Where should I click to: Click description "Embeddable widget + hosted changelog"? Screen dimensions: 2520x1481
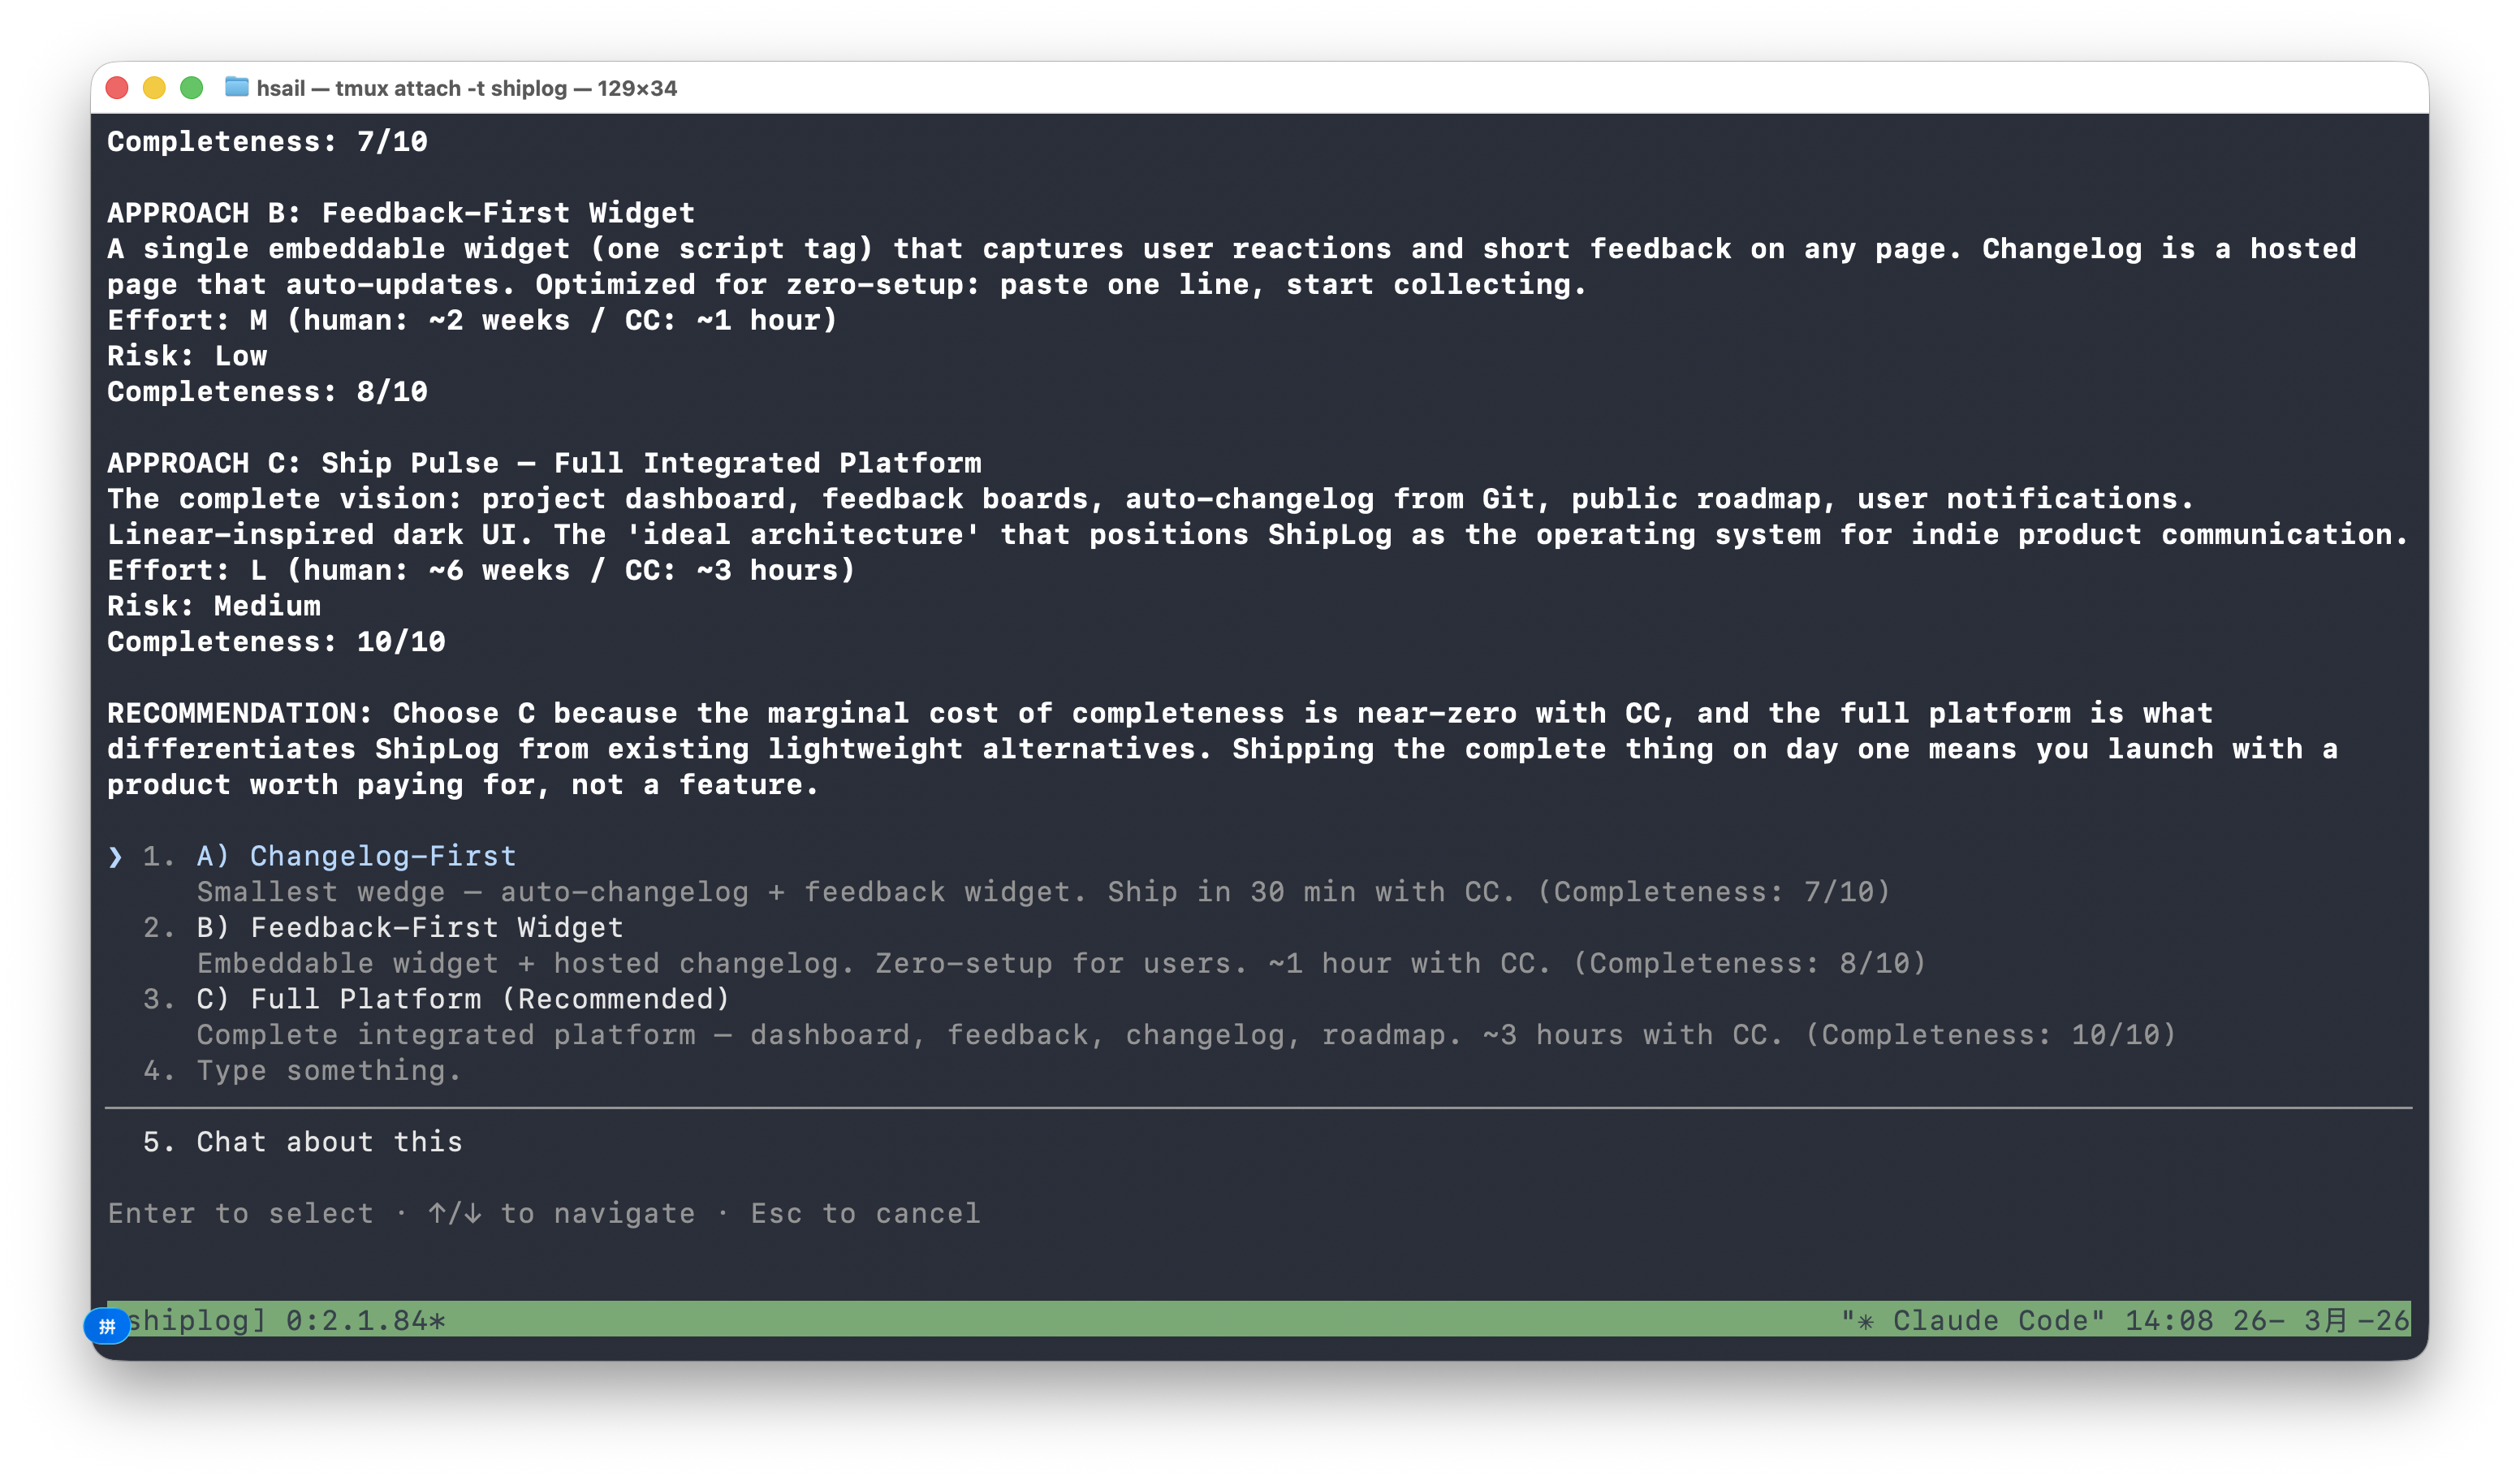point(525,963)
